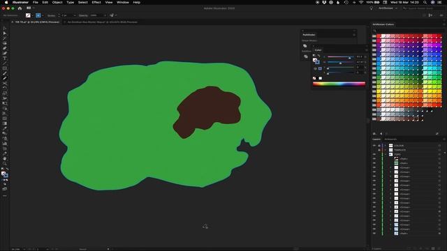Select the Selection tool arrow
Viewport: 447px width, 251px height.
(x=5, y=29)
